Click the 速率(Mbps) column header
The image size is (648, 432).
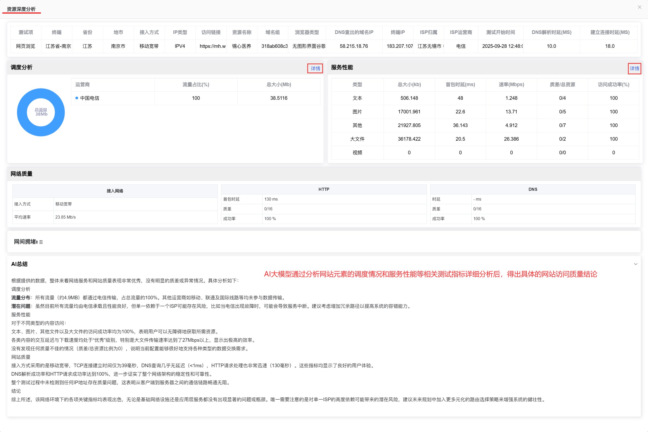point(511,85)
